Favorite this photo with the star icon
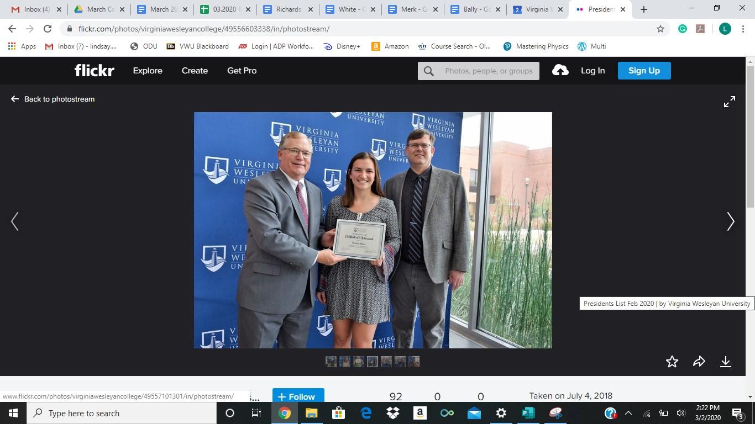The width and height of the screenshot is (755, 424). coord(672,362)
